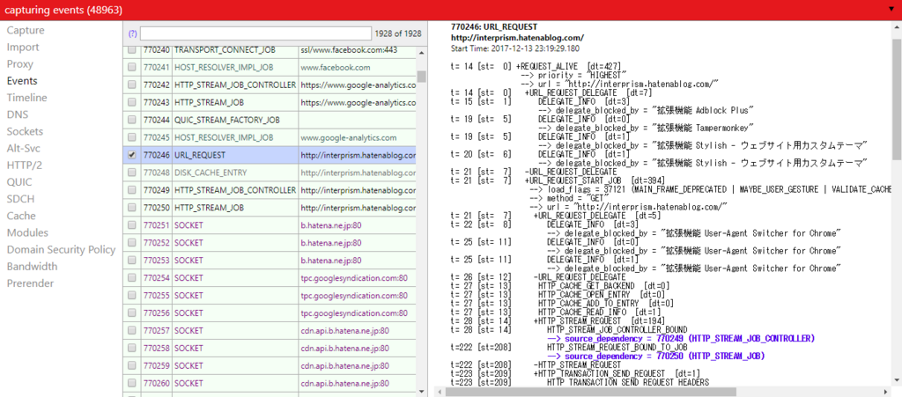Check box for 770250 HTTP_STREAM_JOB

click(x=132, y=207)
